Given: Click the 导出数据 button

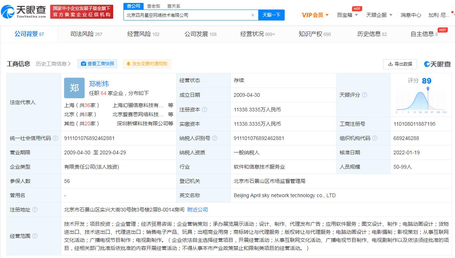Looking at the screenshot, I should pos(400,64).
